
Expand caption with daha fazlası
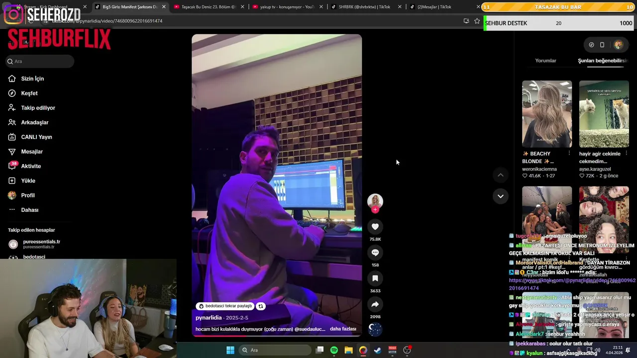[x=343, y=329]
